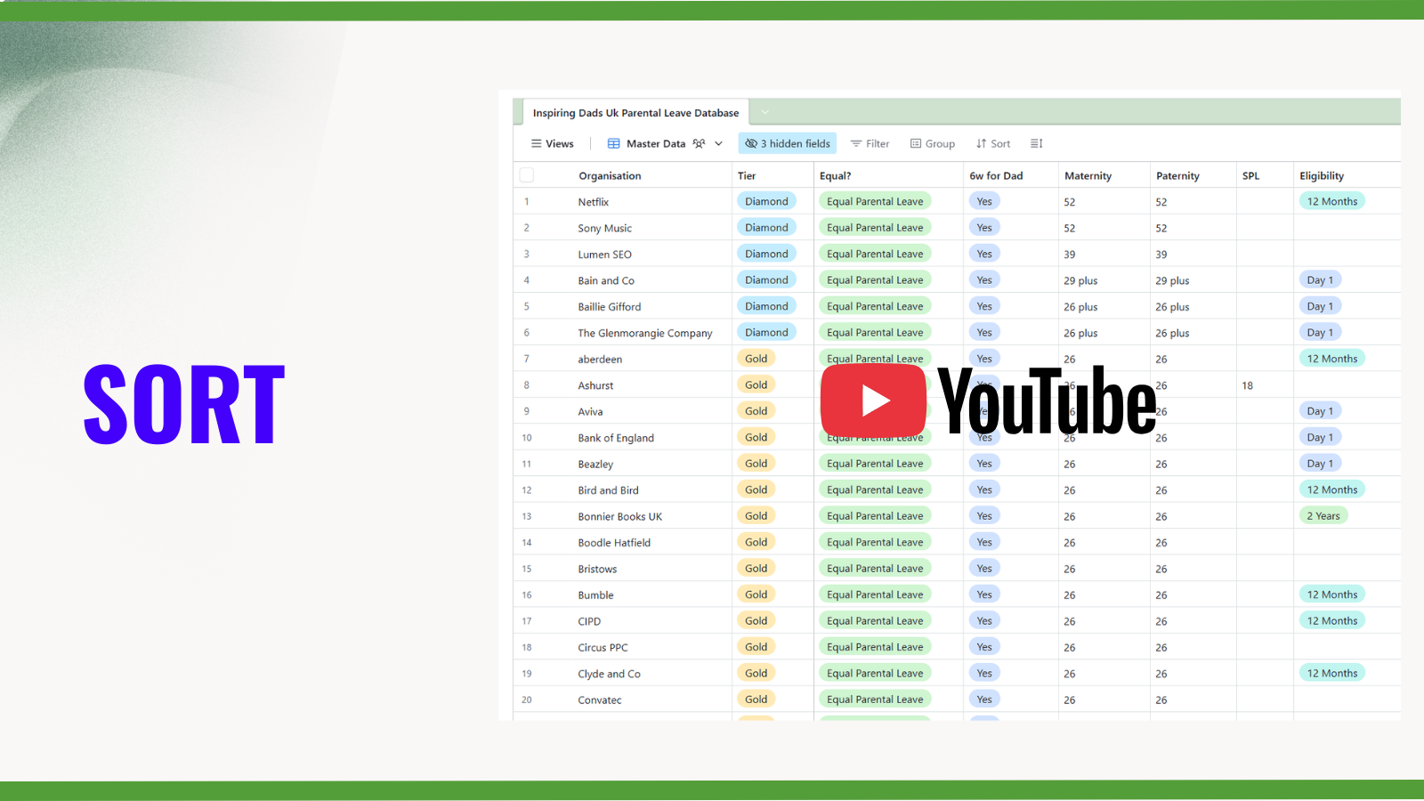The height and width of the screenshot is (801, 1424).
Task: Click the Tier column header
Action: pyautogui.click(x=747, y=176)
